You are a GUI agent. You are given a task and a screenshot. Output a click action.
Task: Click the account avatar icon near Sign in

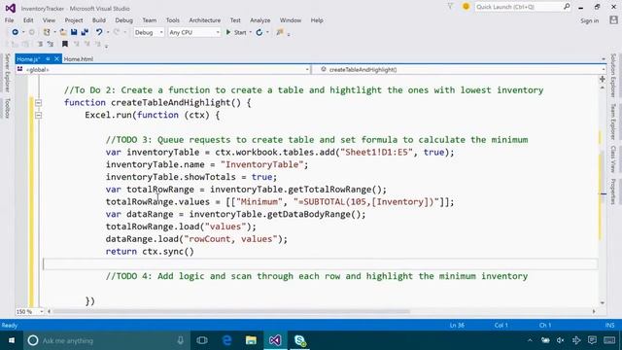(613, 19)
